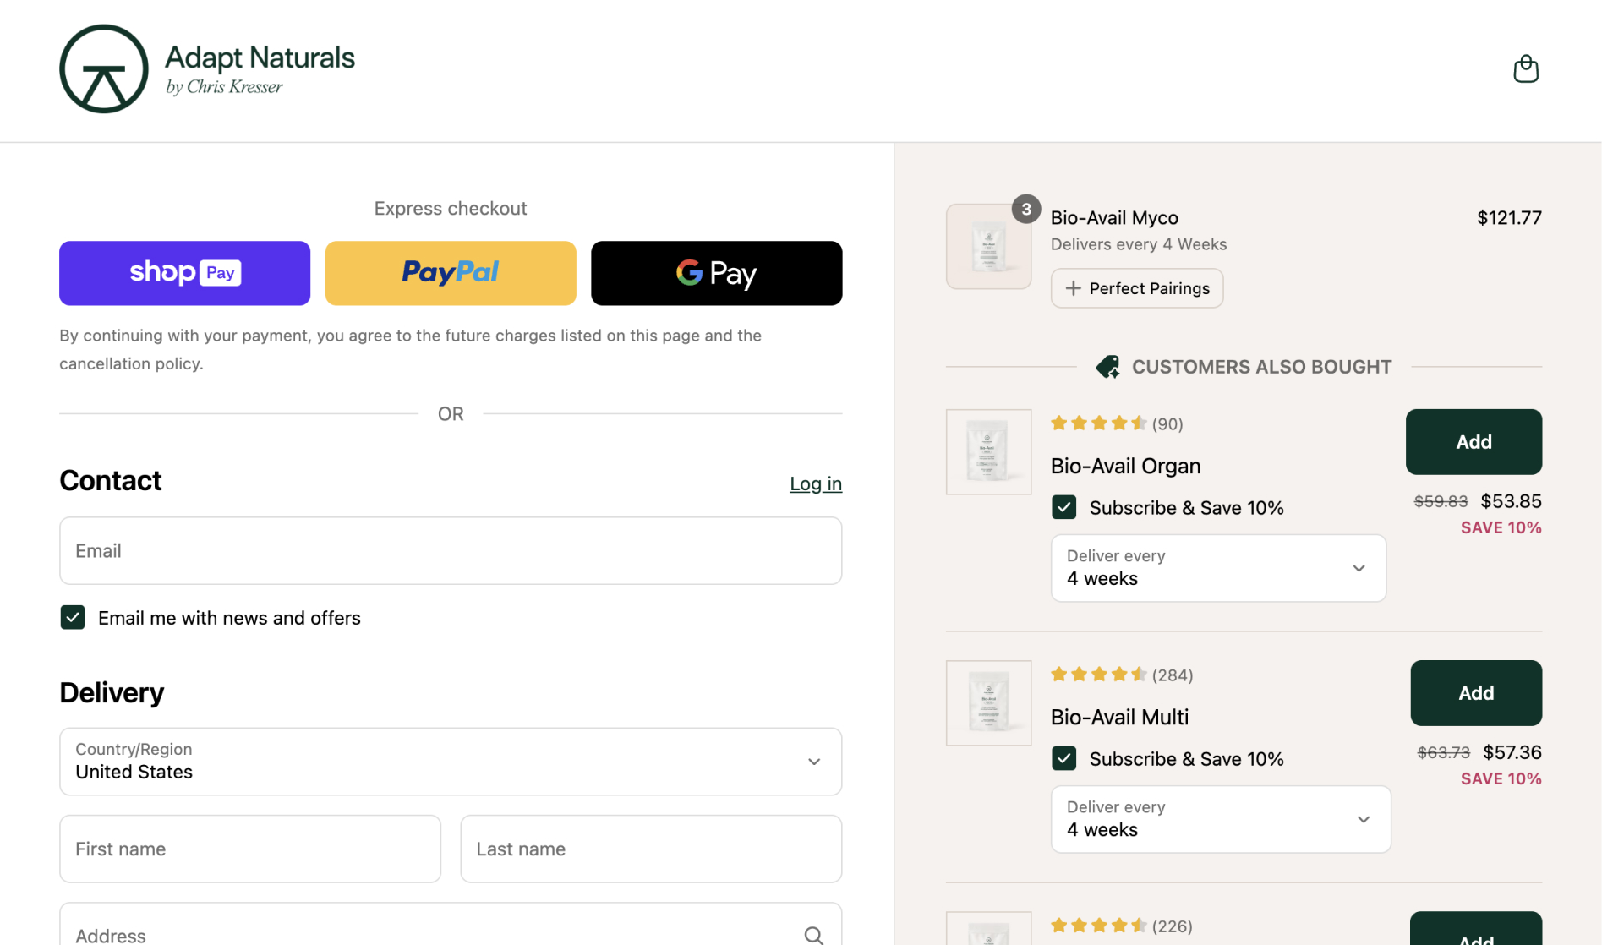Expand Deliver every dropdown for Bio-Avail Organ

coord(1217,568)
